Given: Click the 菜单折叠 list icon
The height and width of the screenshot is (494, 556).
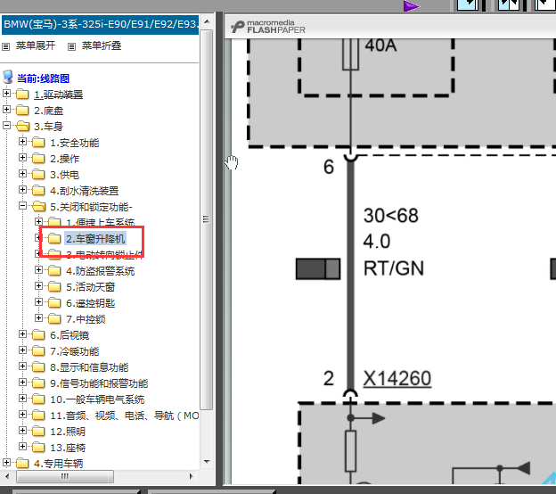Looking at the screenshot, I should click(71, 46).
